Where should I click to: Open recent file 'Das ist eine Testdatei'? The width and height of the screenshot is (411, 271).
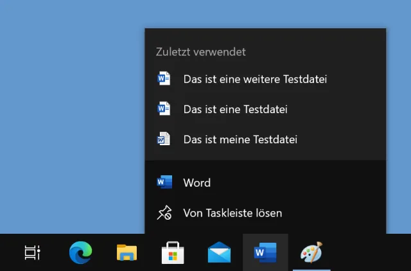tap(265, 109)
